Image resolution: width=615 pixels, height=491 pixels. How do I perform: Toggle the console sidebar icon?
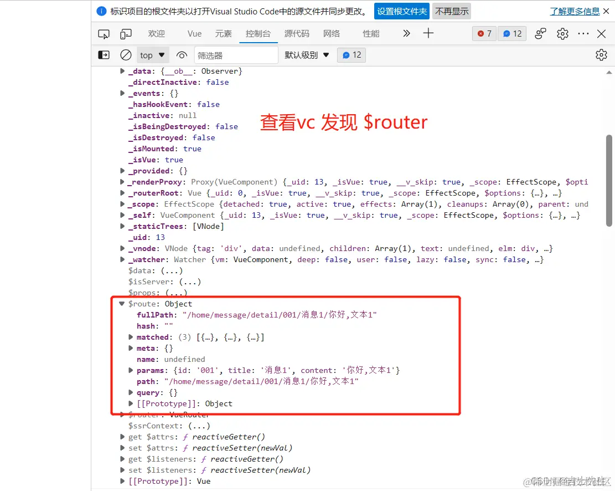[104, 55]
